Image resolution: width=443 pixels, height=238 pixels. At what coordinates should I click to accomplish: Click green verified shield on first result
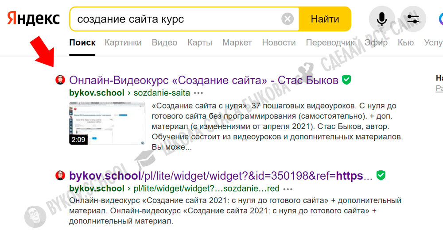point(347,80)
